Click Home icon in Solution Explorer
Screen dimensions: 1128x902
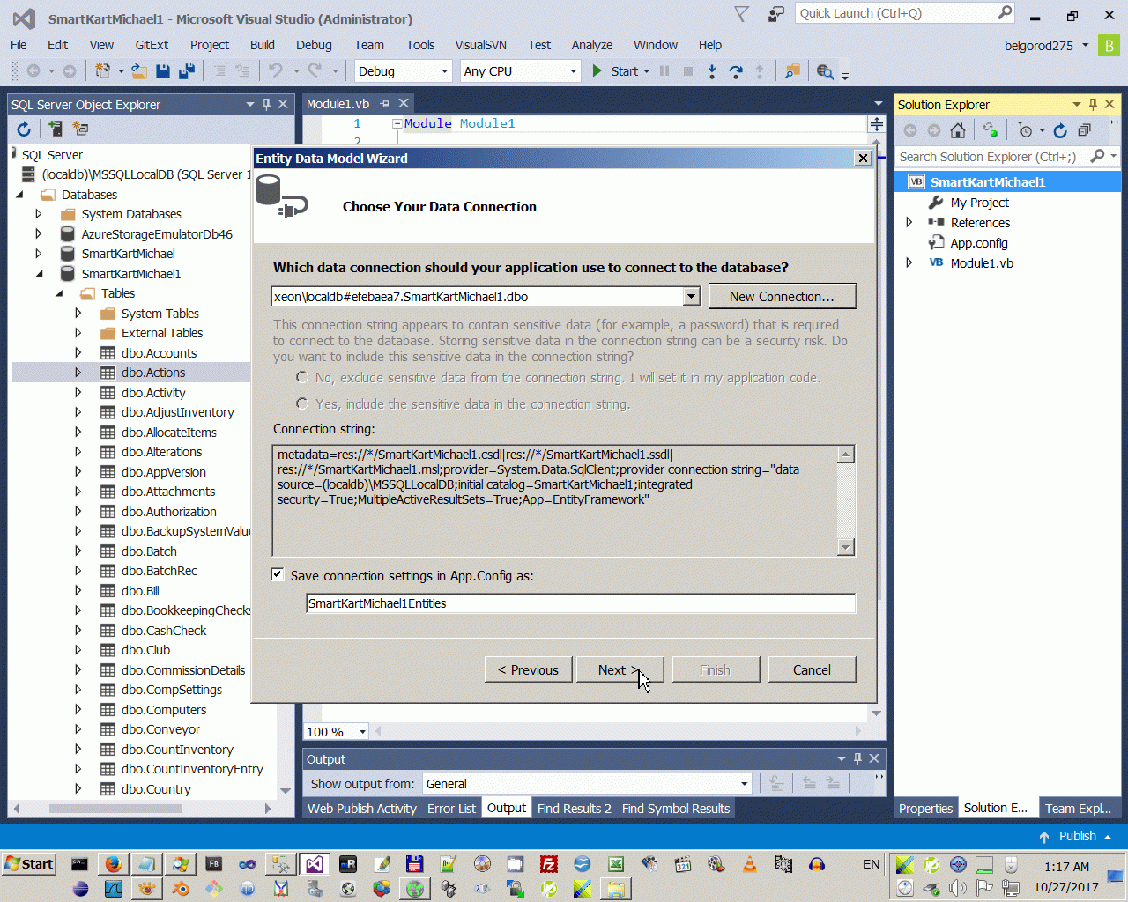pos(958,130)
